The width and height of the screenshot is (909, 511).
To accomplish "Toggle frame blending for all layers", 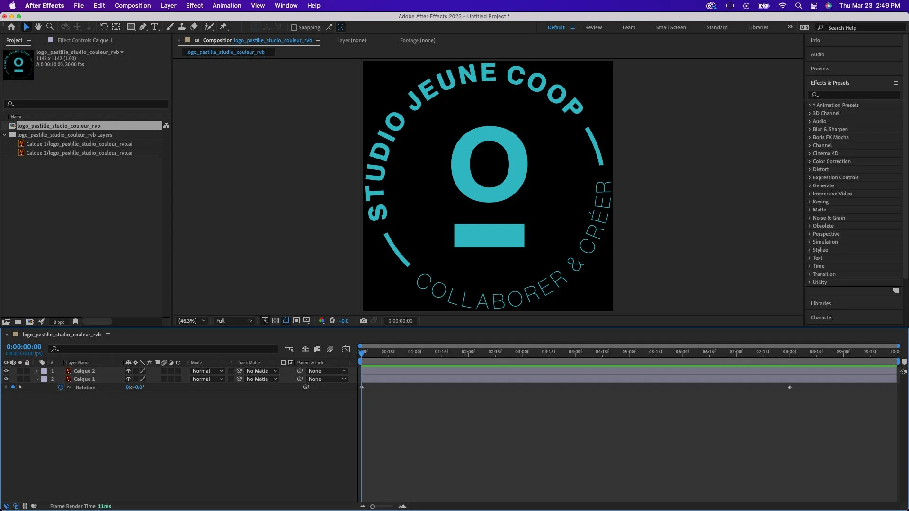I will (x=318, y=349).
